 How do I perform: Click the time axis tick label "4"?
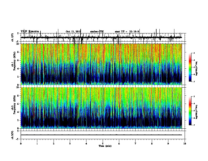pyautogui.click(x=86, y=144)
